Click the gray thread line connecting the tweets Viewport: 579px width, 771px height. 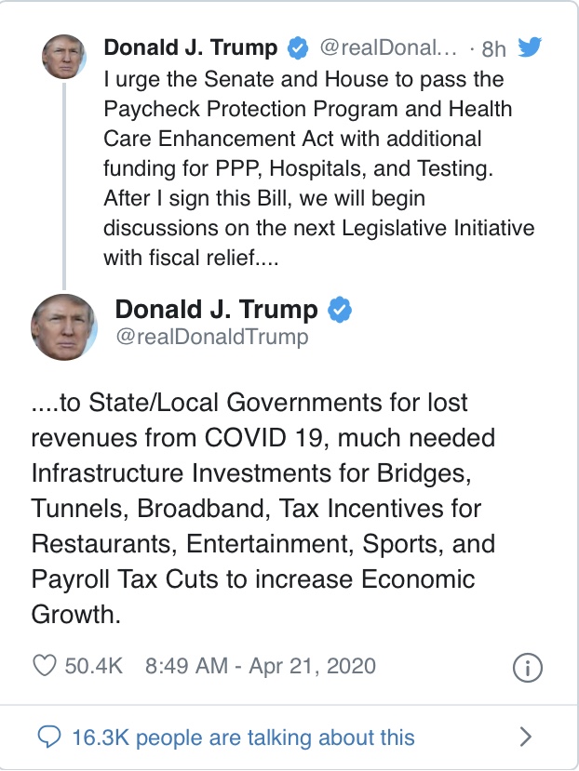[64, 184]
